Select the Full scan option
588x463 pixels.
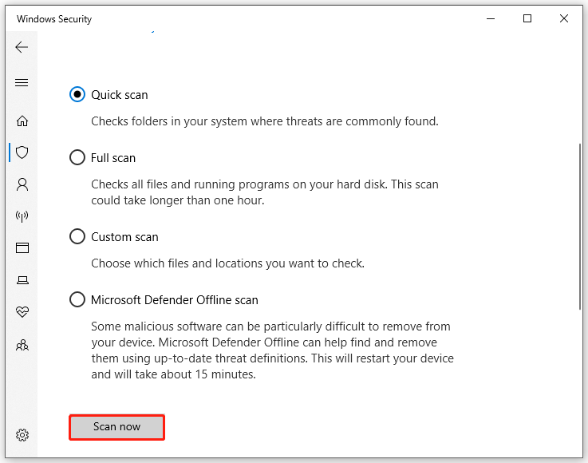[77, 158]
